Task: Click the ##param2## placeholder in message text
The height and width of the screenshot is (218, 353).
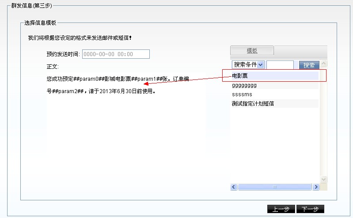Action: coord(66,92)
